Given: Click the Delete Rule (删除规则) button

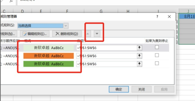Looking at the screenshot, I should coord(67,34).
